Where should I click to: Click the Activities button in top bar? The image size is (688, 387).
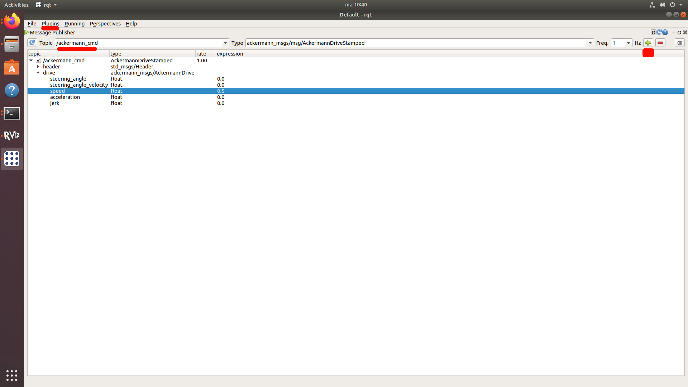pyautogui.click(x=16, y=5)
